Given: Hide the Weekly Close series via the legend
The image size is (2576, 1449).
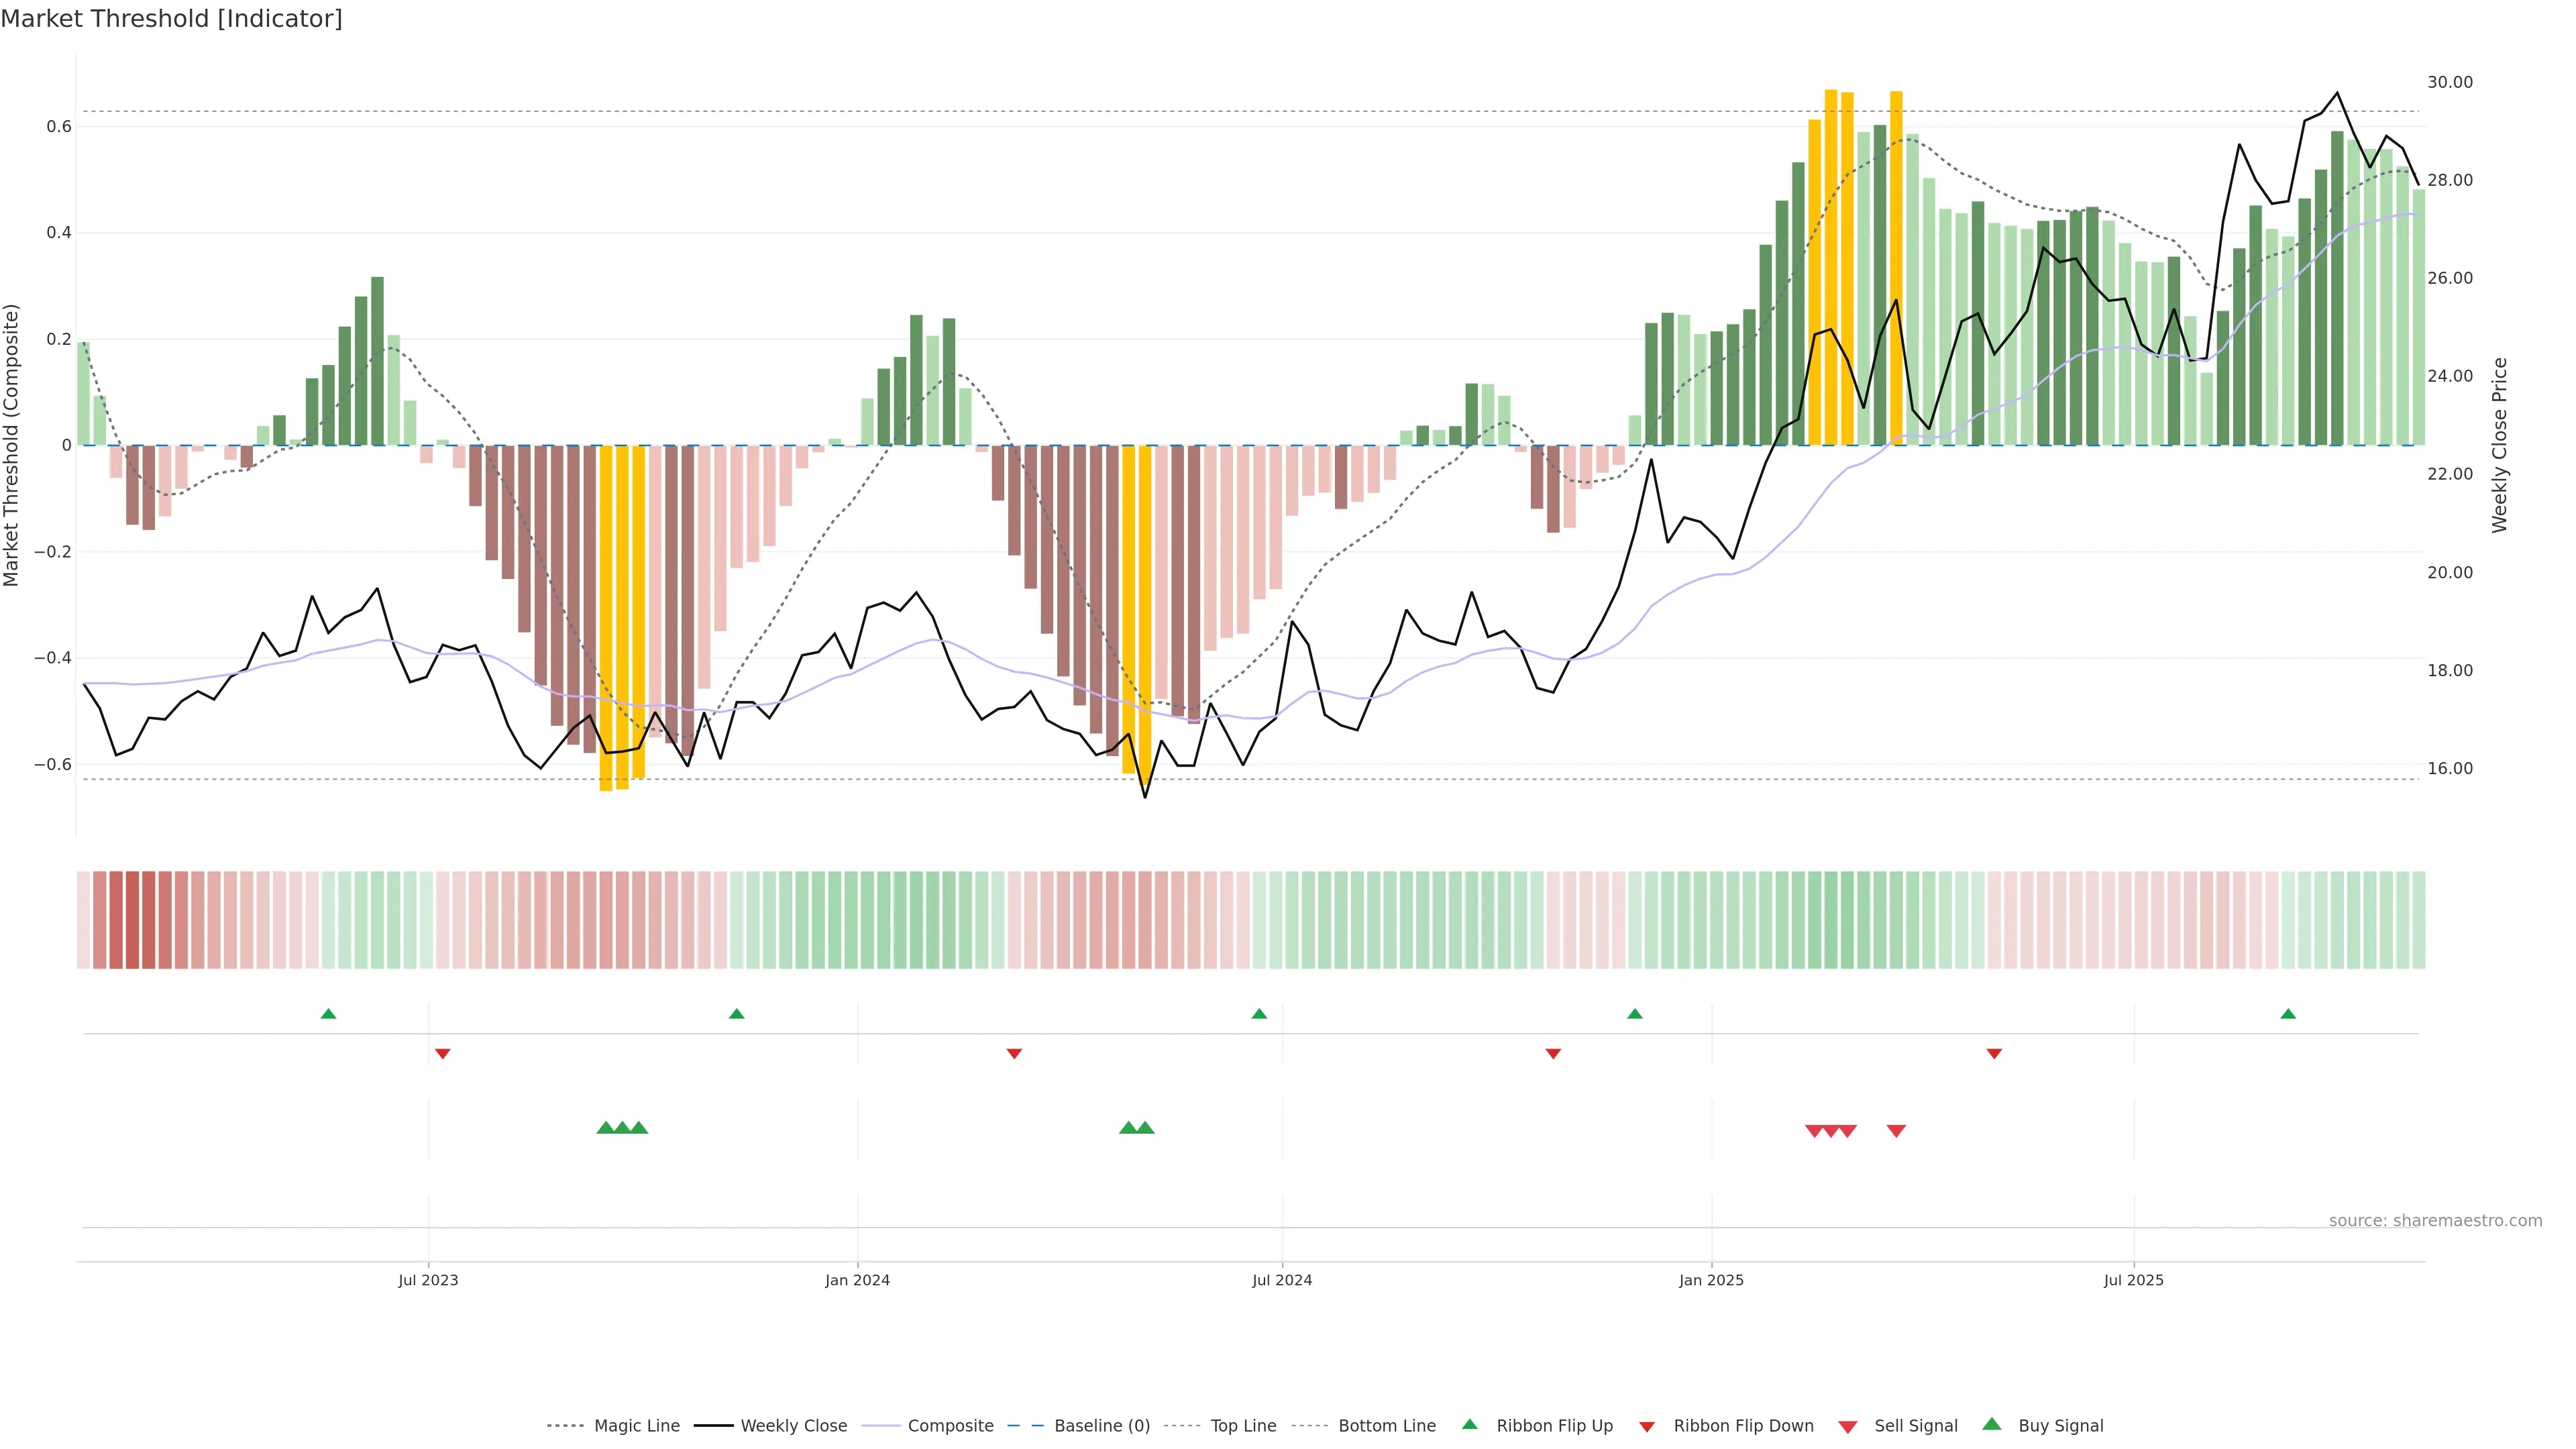Looking at the screenshot, I should point(793,1426).
